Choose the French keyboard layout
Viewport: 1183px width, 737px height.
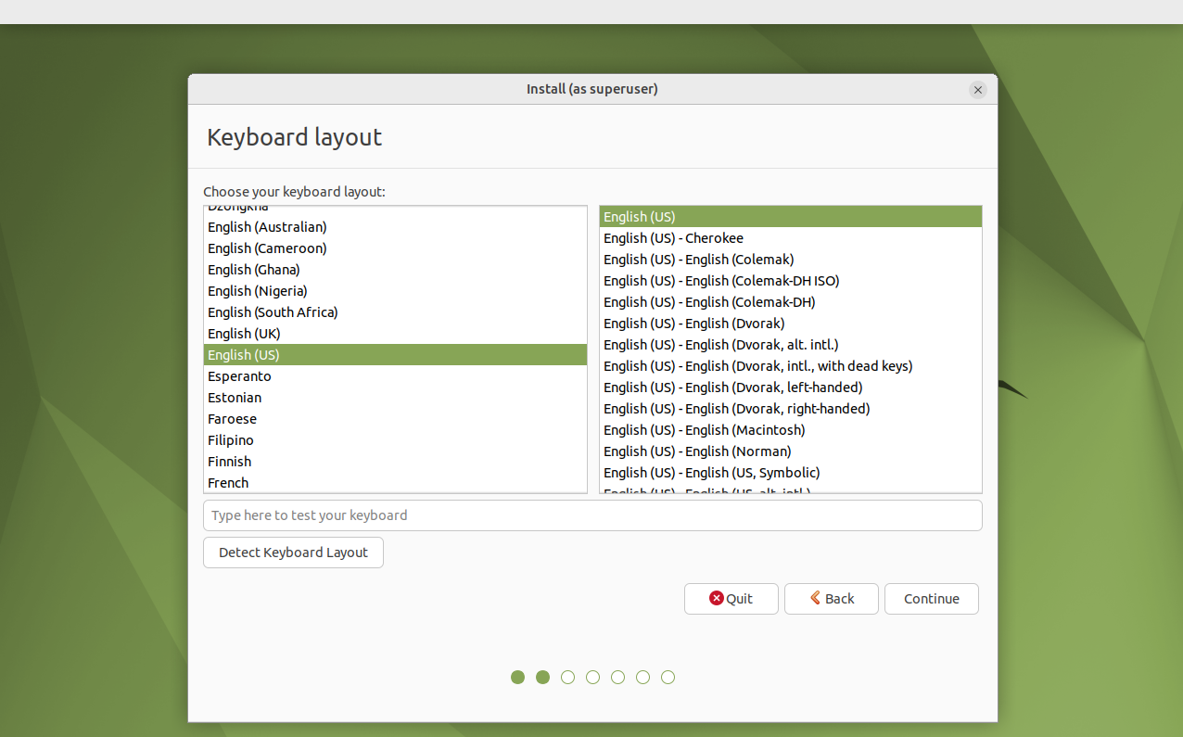pyautogui.click(x=228, y=482)
